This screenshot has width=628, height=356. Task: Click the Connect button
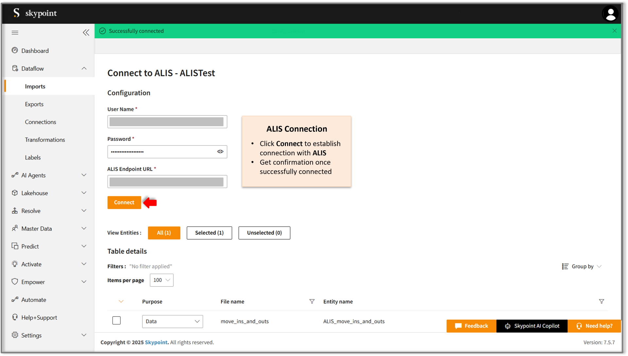coord(124,202)
